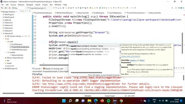Click the New file toolbar icon
The height and width of the screenshot is (104, 185).
pyautogui.click(x=54, y=8)
